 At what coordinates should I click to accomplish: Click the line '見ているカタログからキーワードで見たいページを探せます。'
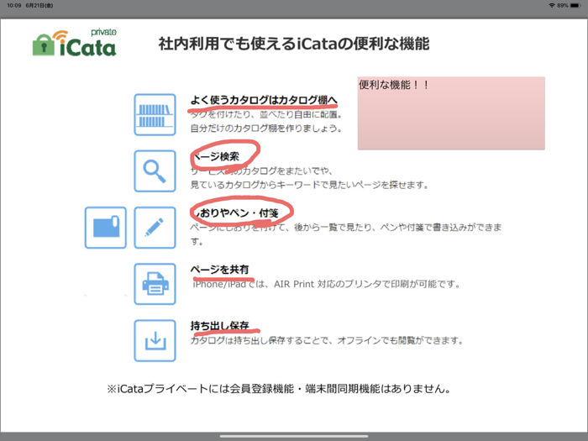pyautogui.click(x=309, y=185)
